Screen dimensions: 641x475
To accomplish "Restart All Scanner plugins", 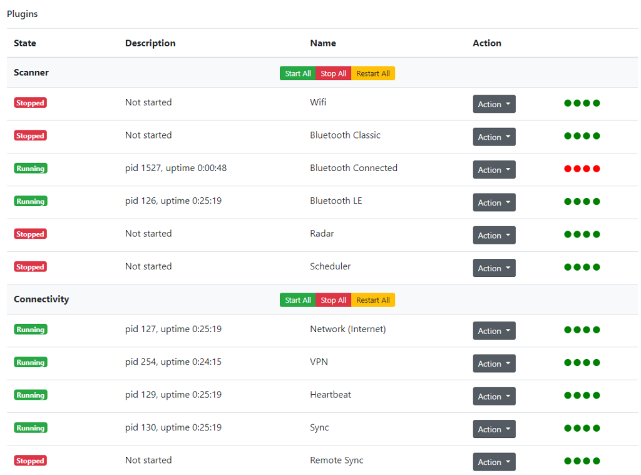I will (373, 73).
